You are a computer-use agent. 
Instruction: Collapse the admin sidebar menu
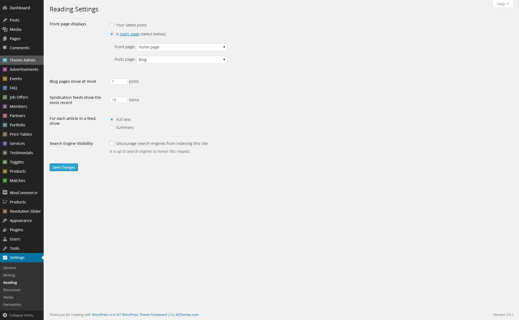18,315
